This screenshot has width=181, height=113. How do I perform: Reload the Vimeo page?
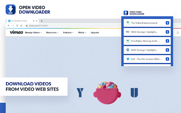pos(17,26)
